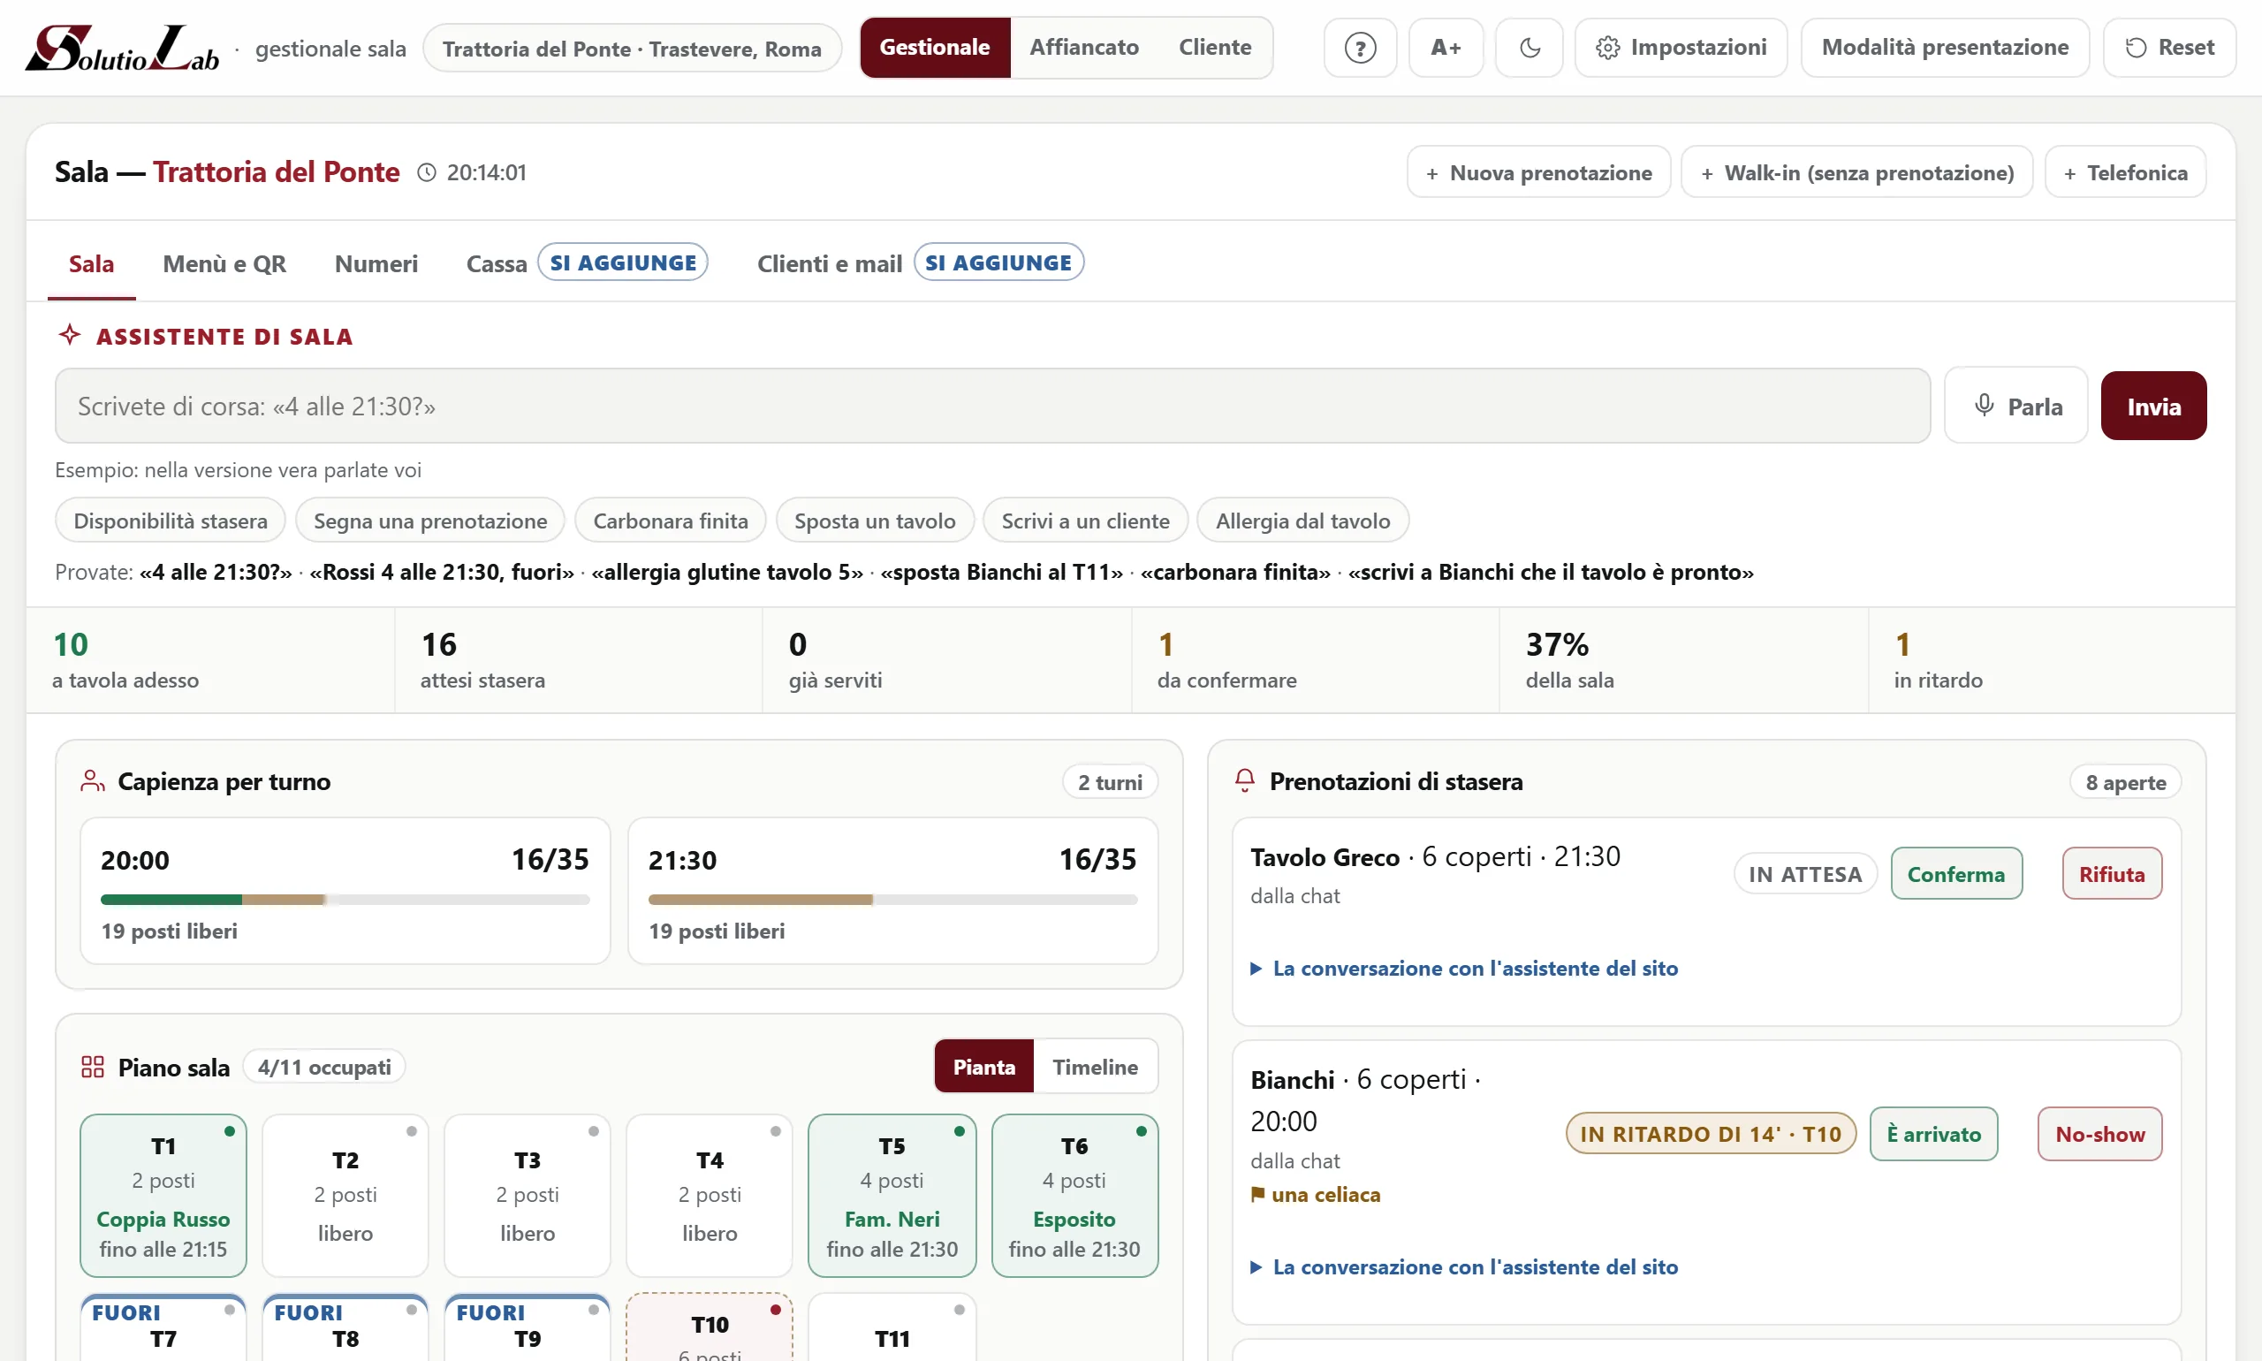Screen dimensions: 2262x1361
Task: Click the Capienza per turno people icon
Action: (x=93, y=781)
